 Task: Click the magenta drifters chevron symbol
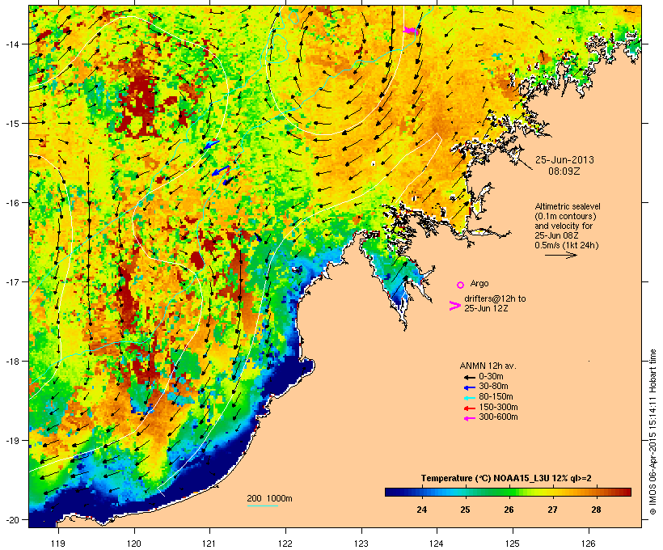coord(454,306)
